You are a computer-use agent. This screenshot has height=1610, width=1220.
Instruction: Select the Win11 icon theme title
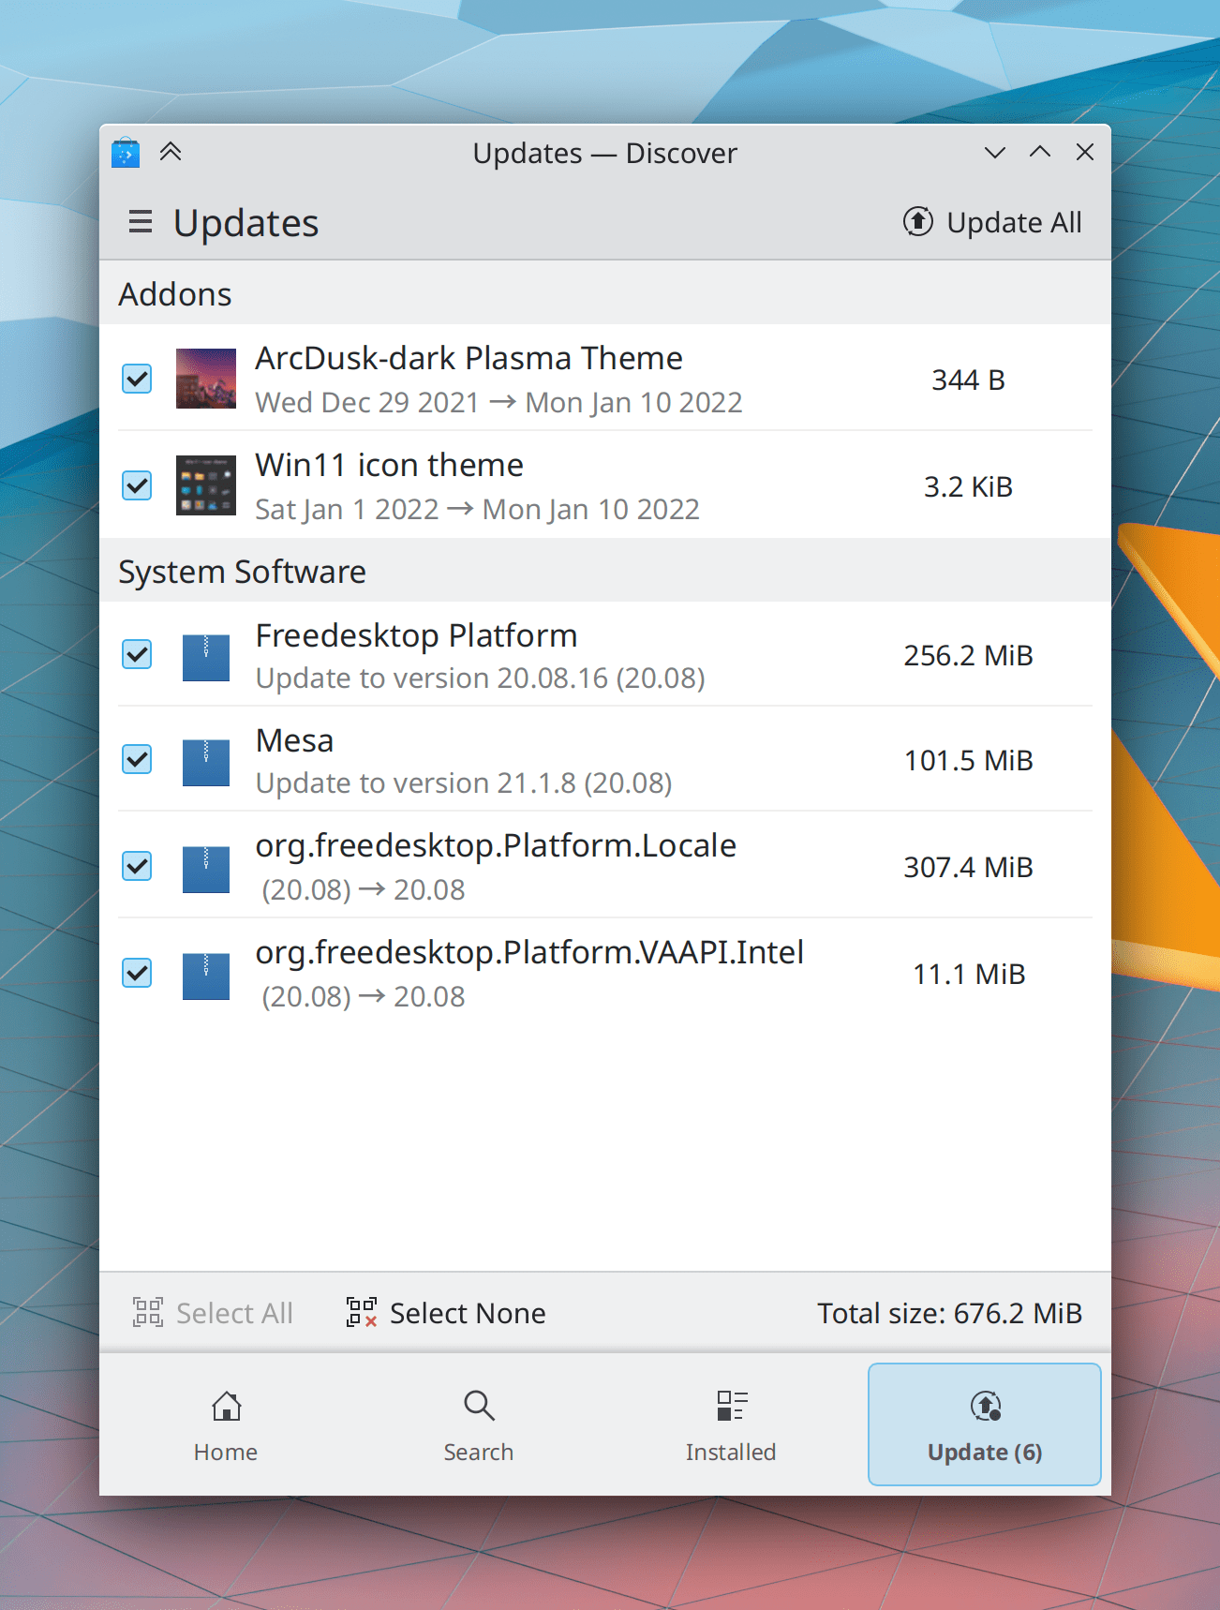[x=389, y=465]
